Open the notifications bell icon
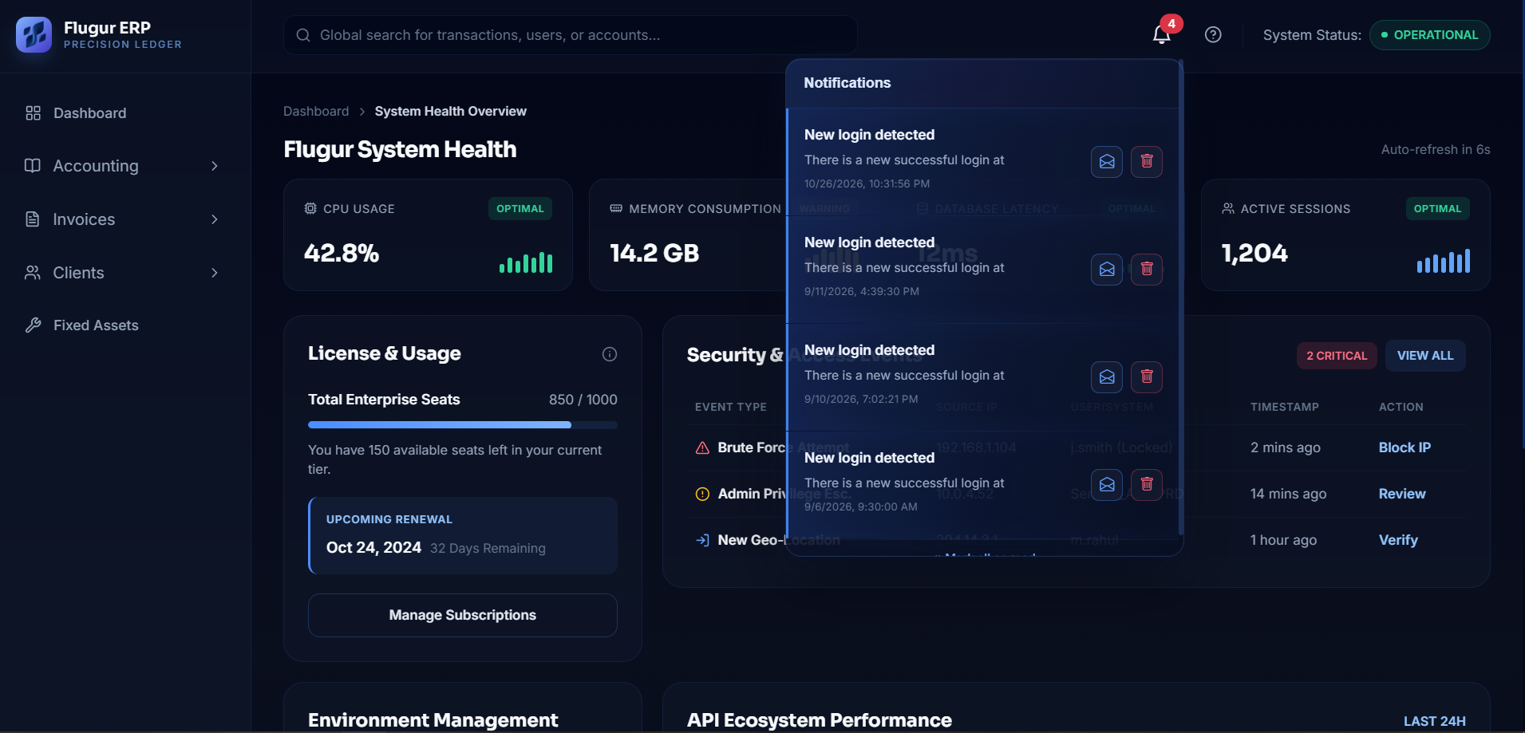The width and height of the screenshot is (1525, 733). click(x=1161, y=34)
